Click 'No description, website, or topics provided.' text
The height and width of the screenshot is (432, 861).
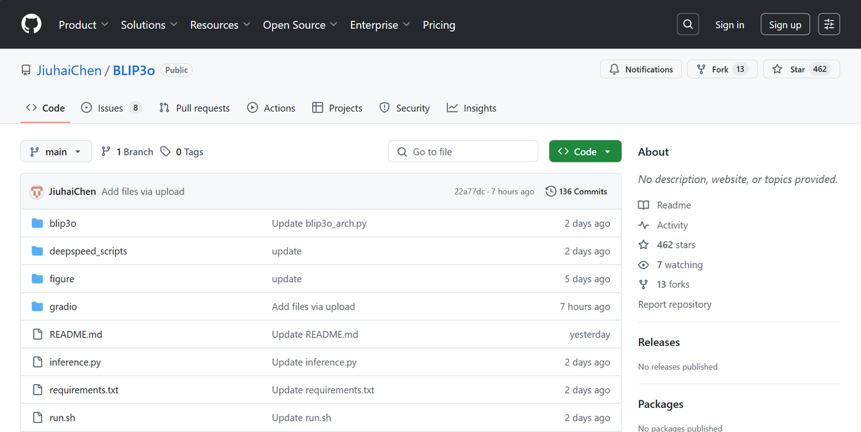click(738, 180)
